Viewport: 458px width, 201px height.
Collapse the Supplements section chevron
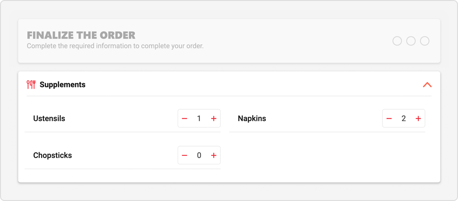(x=427, y=85)
